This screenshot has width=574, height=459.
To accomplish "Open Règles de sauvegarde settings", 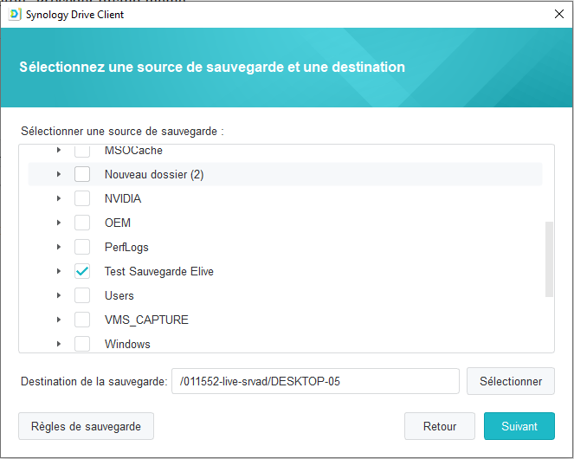I will click(86, 426).
